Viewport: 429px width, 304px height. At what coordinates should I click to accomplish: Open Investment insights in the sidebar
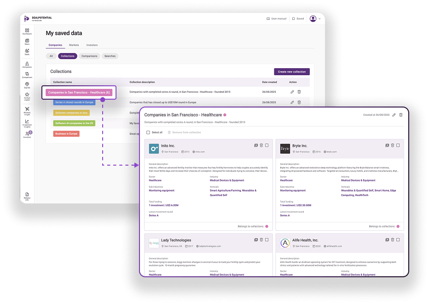27,123
